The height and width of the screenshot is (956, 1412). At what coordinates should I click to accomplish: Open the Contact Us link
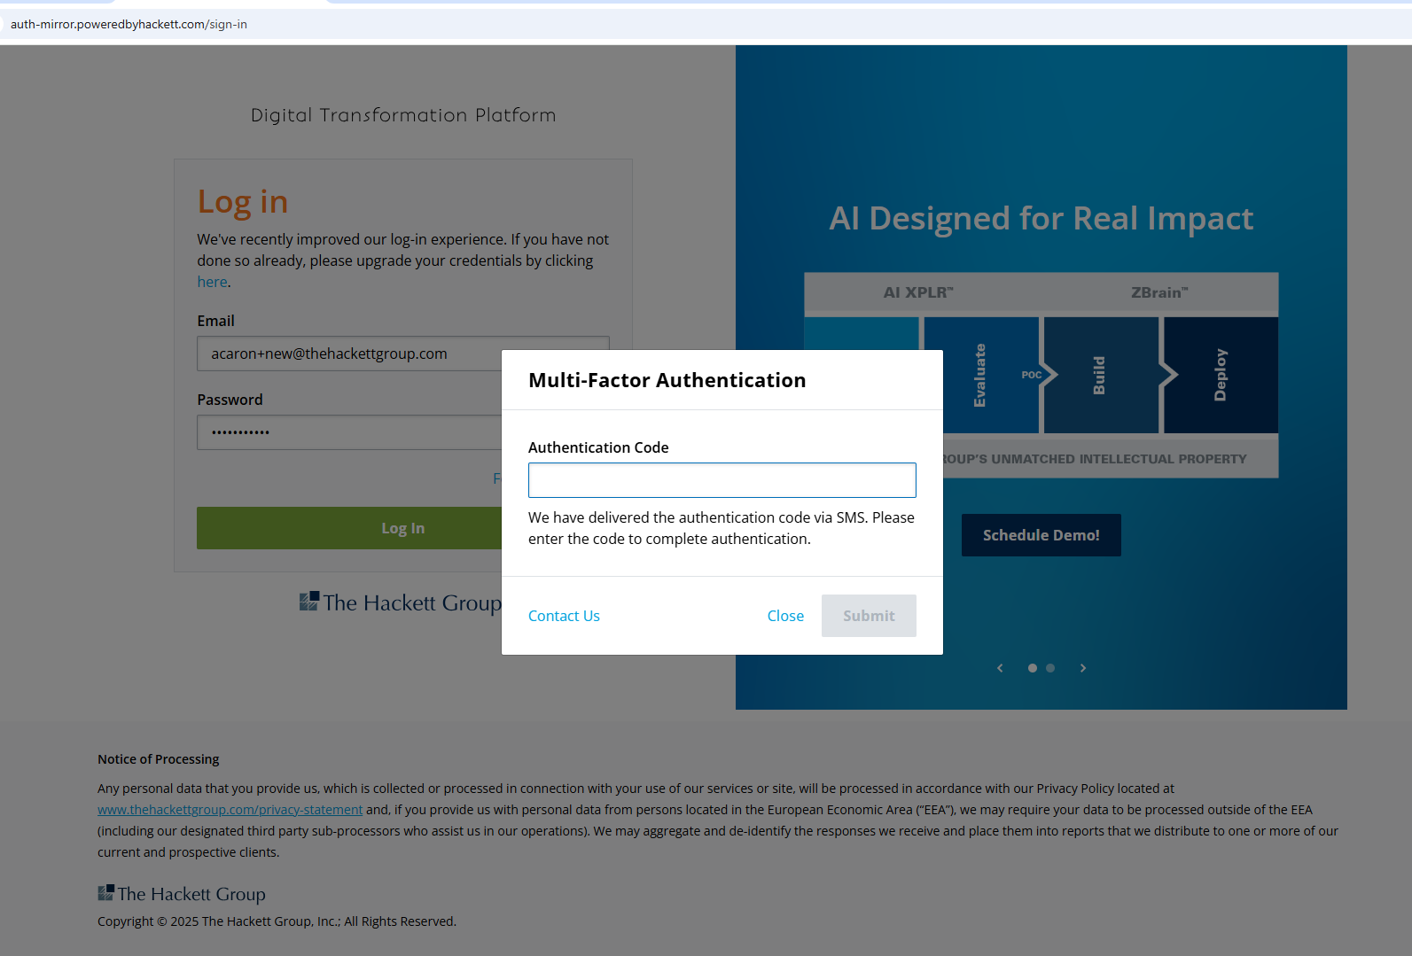(x=564, y=616)
